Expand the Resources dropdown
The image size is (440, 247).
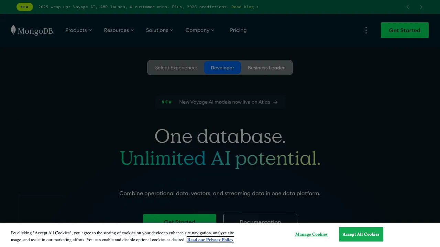pos(119,30)
